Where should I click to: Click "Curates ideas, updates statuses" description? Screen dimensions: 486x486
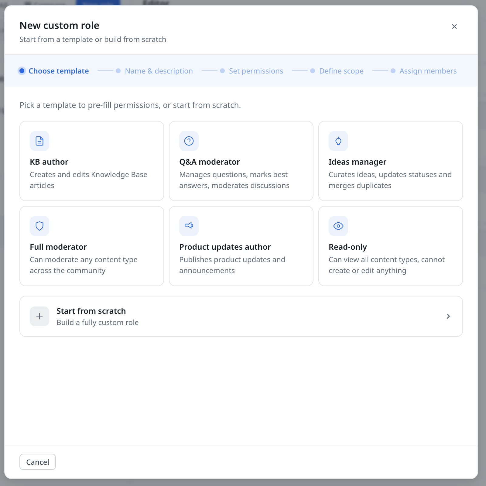390,180
